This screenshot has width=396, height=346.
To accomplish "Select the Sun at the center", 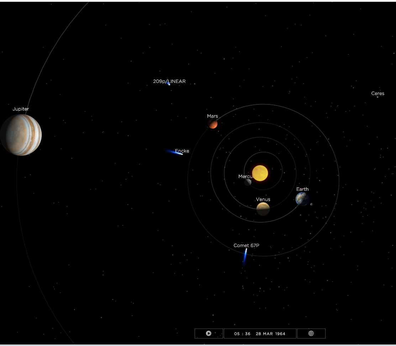I will [x=260, y=173].
